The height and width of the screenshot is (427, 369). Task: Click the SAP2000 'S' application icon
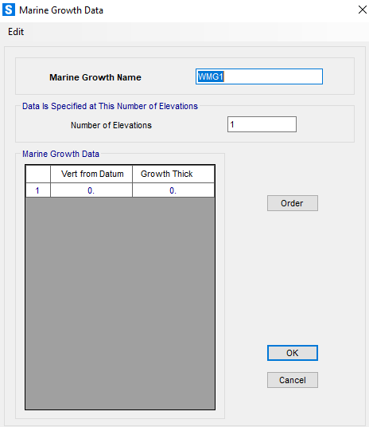(9, 10)
